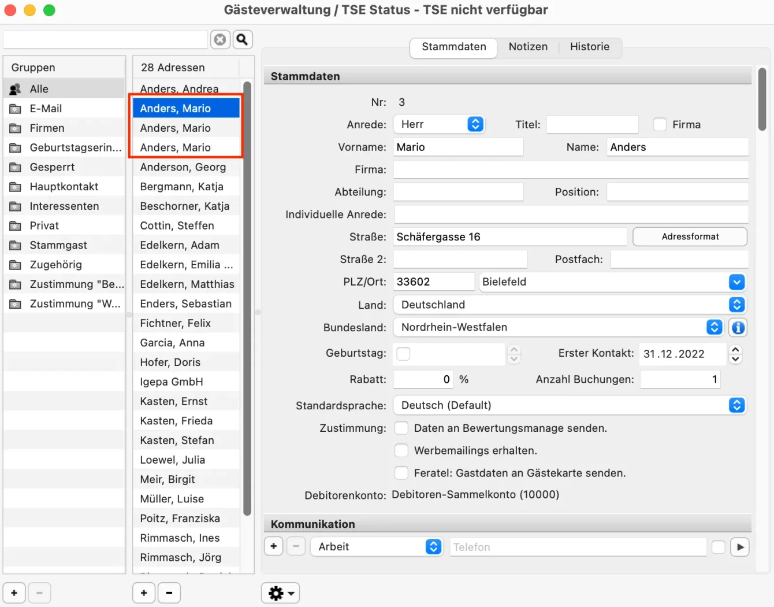Viewport: 774px width, 607px height.
Task: Click the Interessenten group folder icon
Action: (x=16, y=206)
